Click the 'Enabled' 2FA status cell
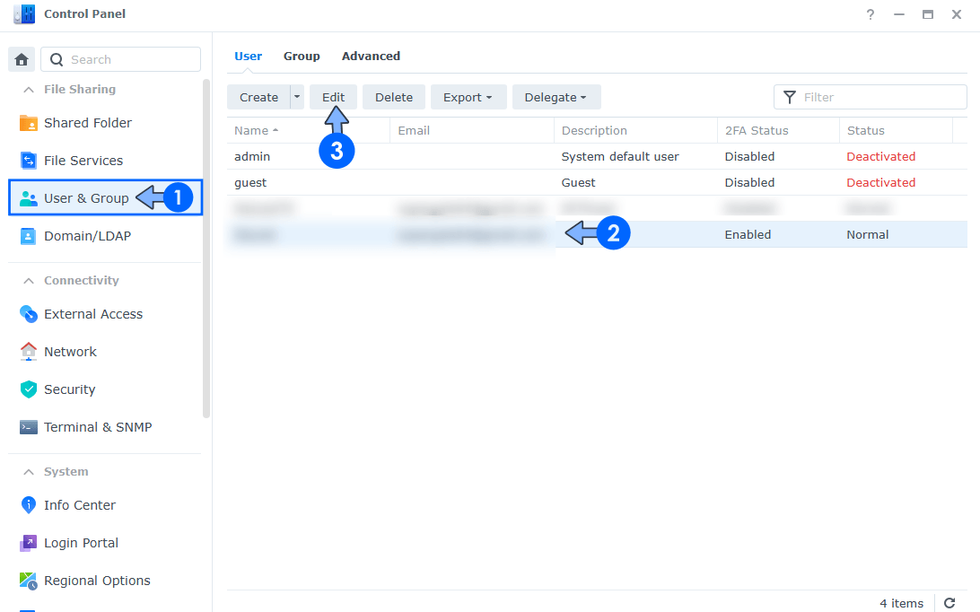This screenshot has height=612, width=980. click(748, 234)
